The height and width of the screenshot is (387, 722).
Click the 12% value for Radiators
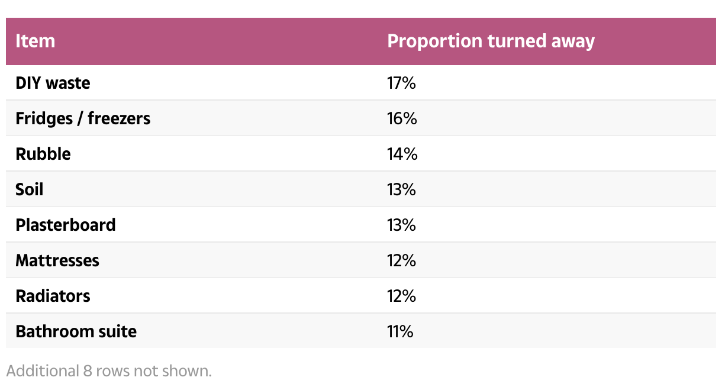pos(401,296)
